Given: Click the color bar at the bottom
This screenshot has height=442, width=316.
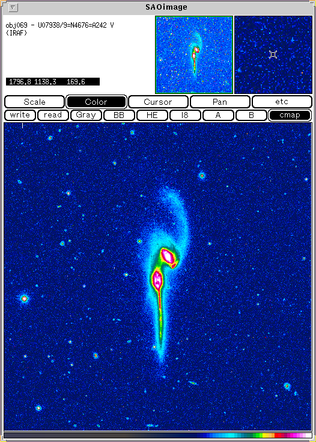Looking at the screenshot, I should tap(158, 435).
